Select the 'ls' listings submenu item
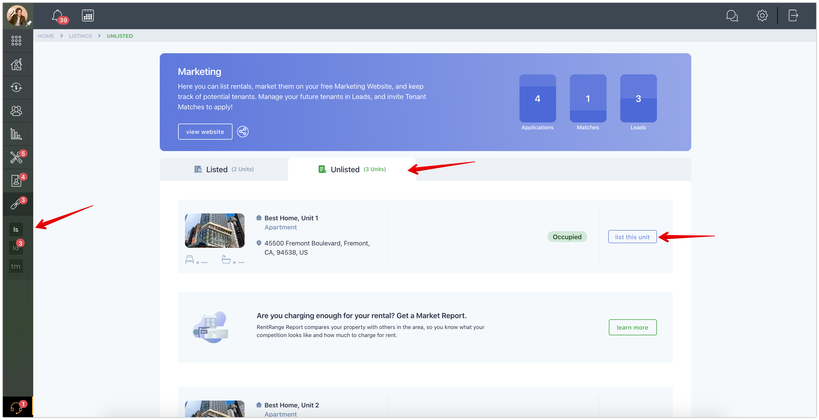The height and width of the screenshot is (420, 819). click(x=16, y=229)
